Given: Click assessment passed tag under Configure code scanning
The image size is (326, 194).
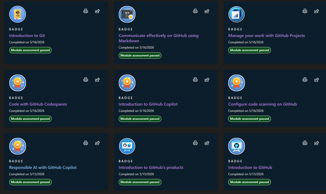Looking at the screenshot, I should (249, 119).
